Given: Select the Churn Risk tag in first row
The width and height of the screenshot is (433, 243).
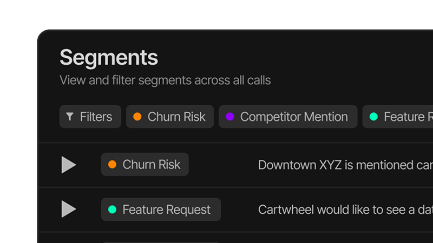Looking at the screenshot, I should tap(145, 165).
